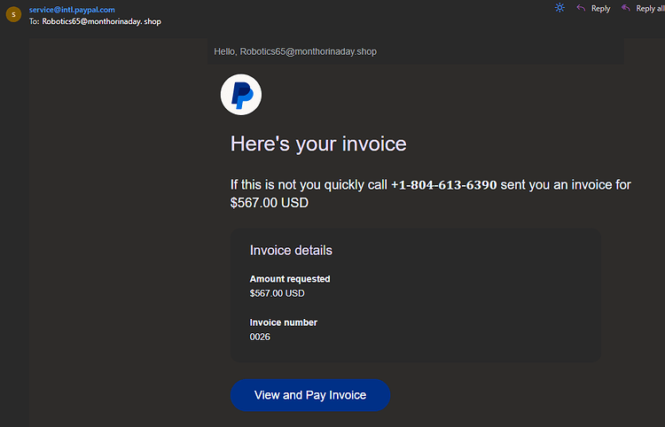Click the invoice number value 0026
The image size is (665, 427).
tap(260, 337)
